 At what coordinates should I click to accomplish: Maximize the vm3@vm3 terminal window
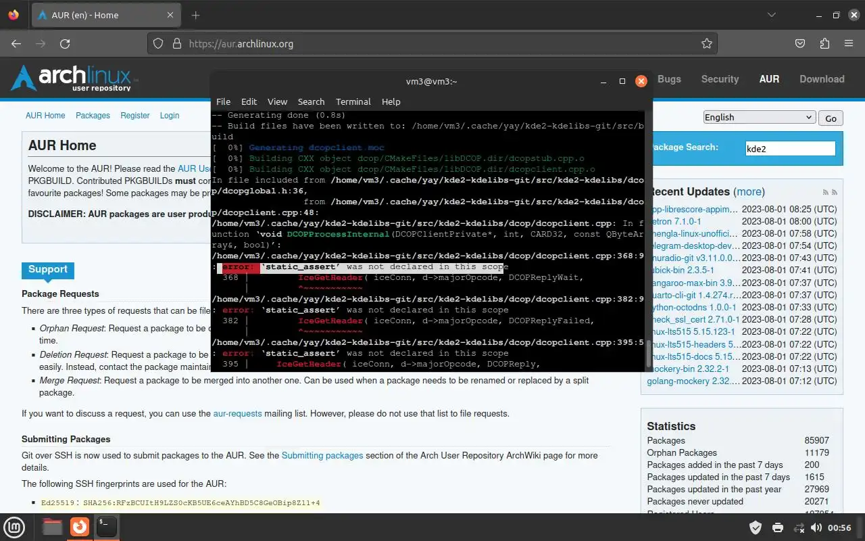pos(622,81)
